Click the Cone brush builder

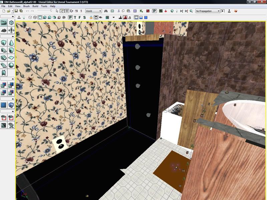pyautogui.click(x=11, y=43)
